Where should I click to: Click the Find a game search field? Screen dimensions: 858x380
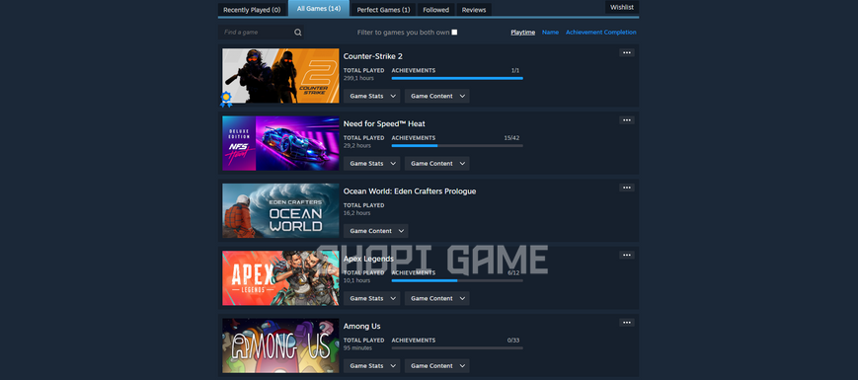click(x=262, y=33)
